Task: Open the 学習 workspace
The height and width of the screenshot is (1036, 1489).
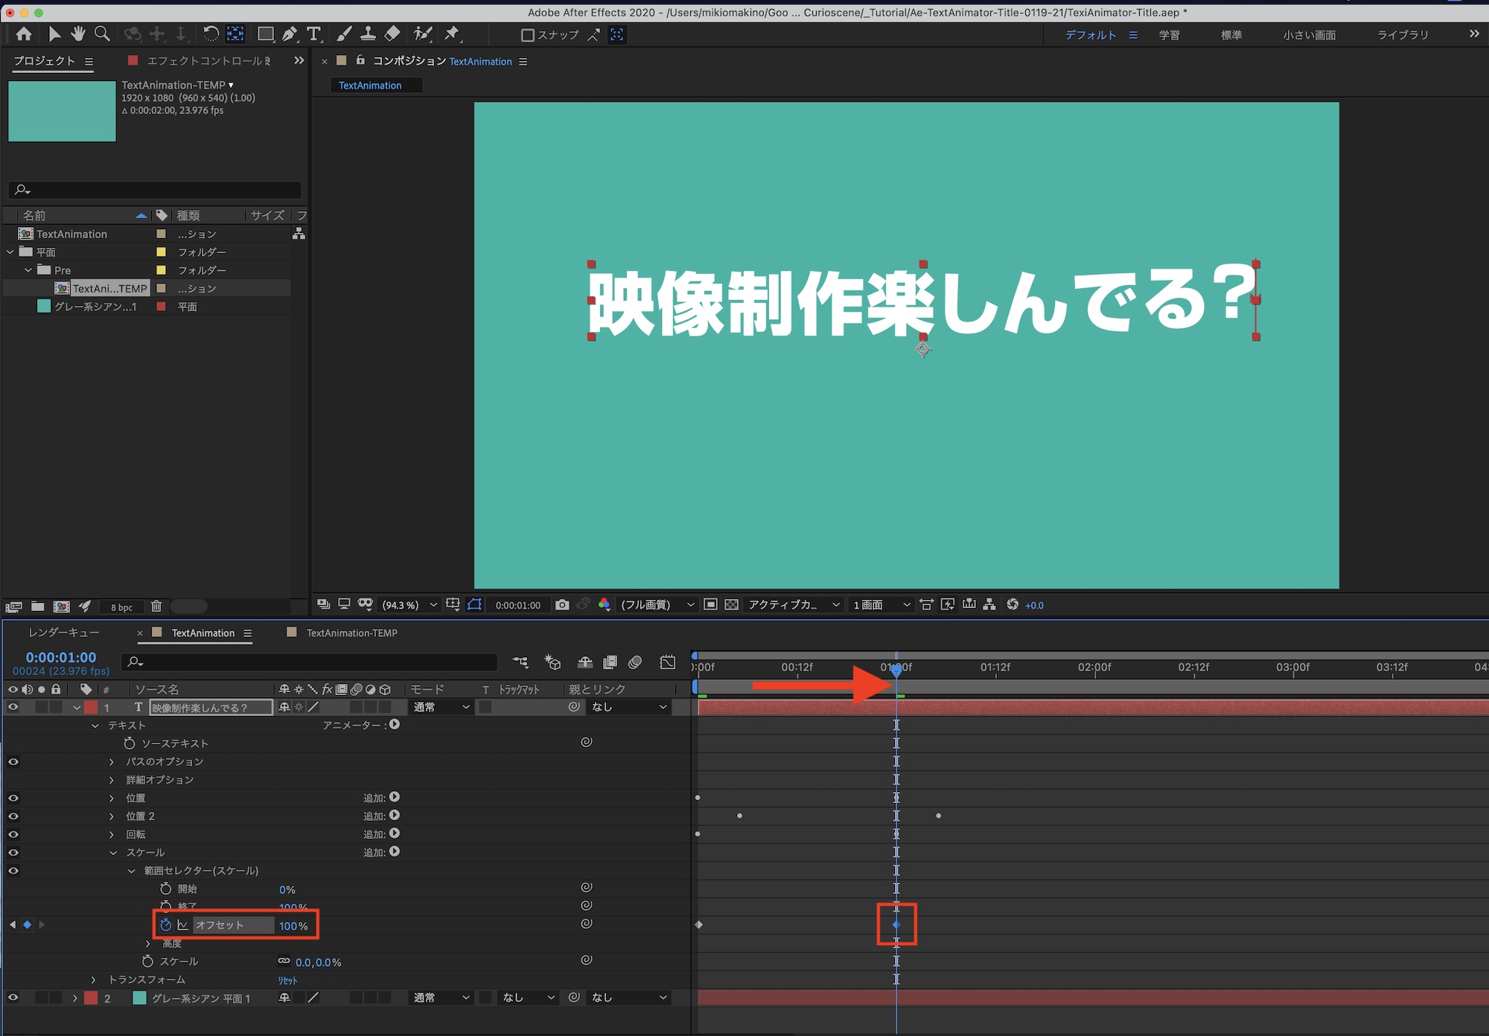Action: 1169,35
